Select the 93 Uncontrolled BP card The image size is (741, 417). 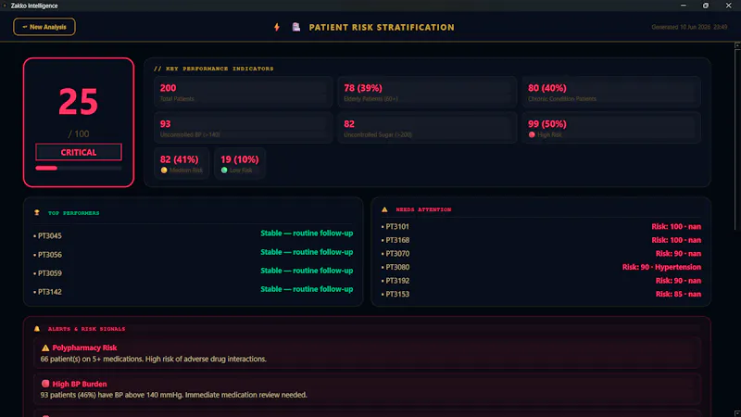[x=244, y=128]
